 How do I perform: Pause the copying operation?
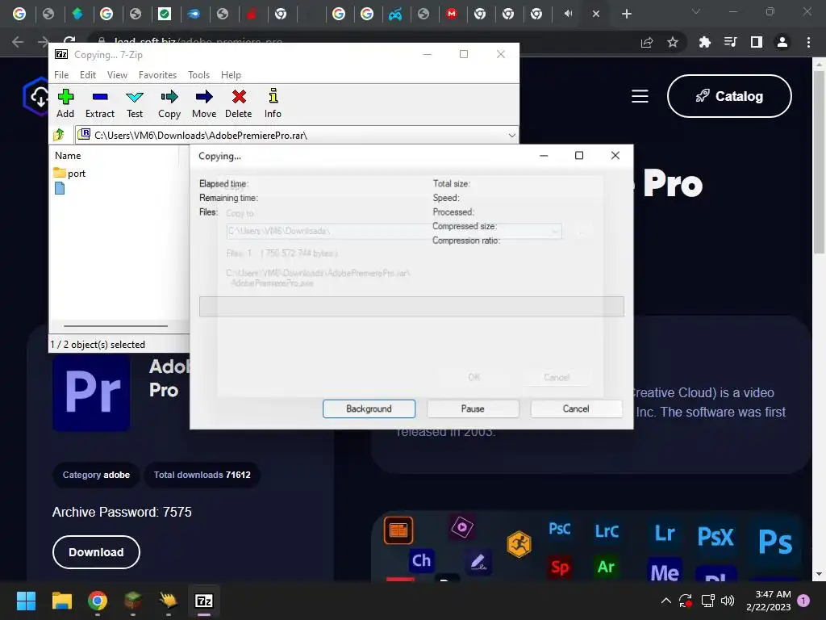pos(473,408)
